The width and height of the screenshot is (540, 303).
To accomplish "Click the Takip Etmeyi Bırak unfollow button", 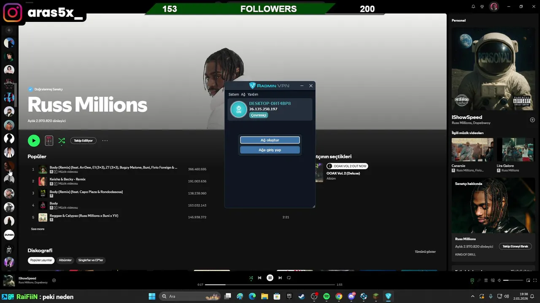I will click(x=515, y=246).
